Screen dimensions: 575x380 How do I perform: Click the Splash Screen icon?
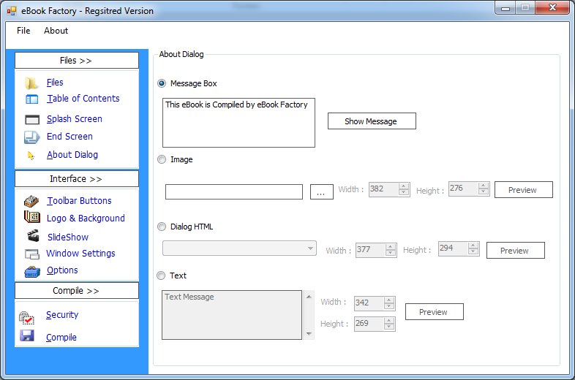32,119
